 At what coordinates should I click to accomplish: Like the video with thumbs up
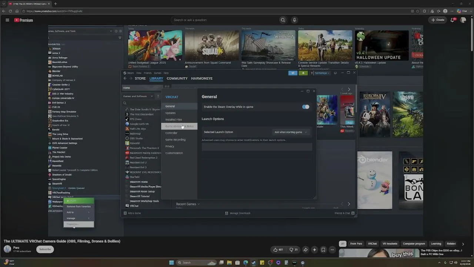(278, 250)
